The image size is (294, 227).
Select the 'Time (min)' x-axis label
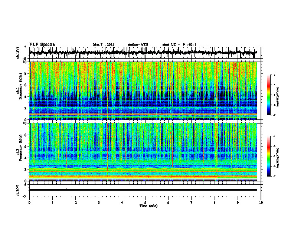pyautogui.click(x=148, y=206)
